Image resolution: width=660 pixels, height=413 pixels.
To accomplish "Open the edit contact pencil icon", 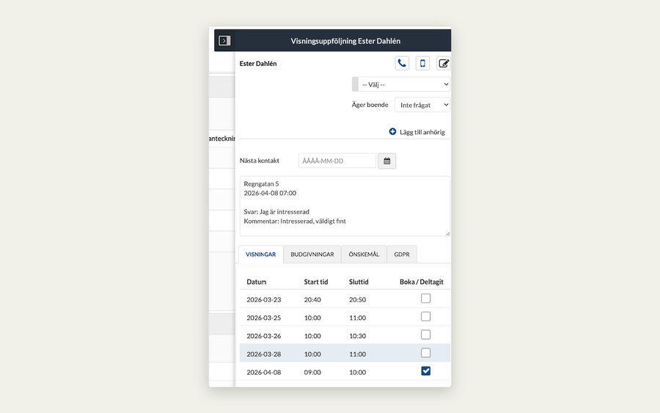I will (x=443, y=63).
